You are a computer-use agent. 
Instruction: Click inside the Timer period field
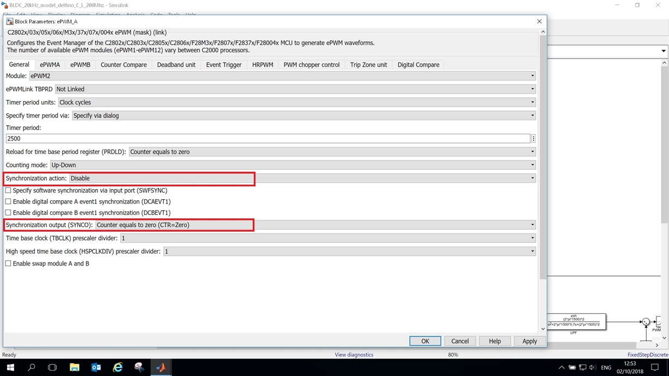click(x=267, y=138)
